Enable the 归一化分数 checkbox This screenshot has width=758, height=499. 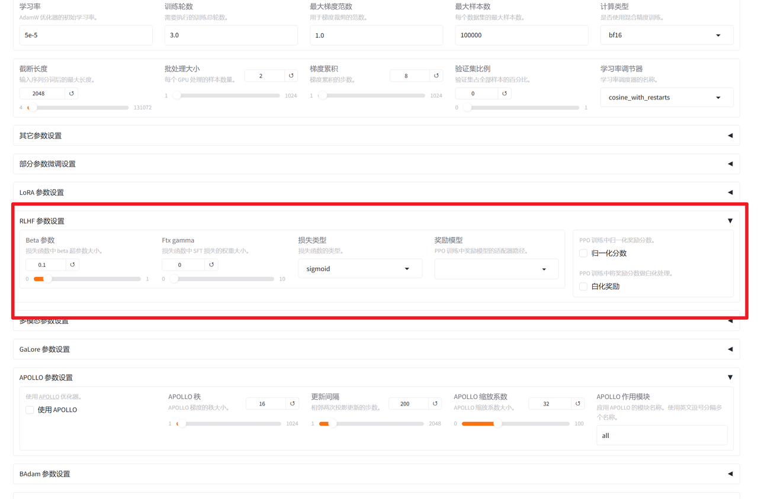[x=583, y=253]
